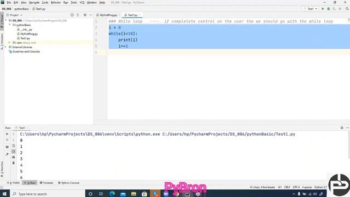The image size is (350, 197).
Task: Open the Python Console tool window
Action: coord(68,183)
